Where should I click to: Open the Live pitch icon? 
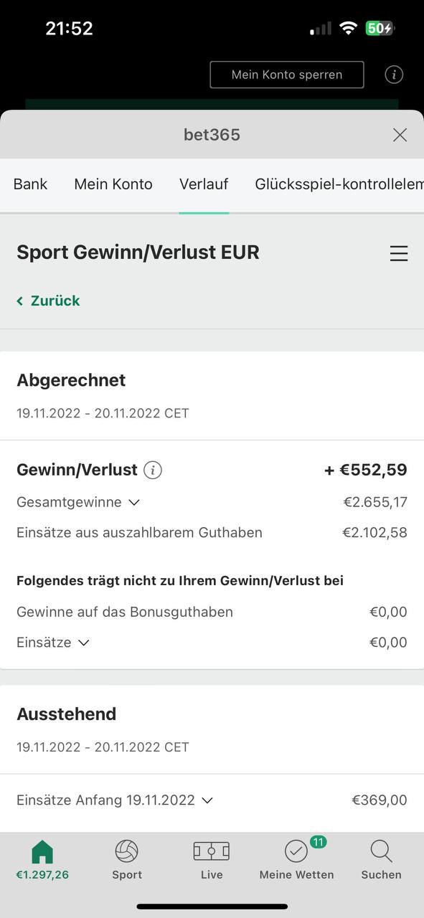(x=212, y=851)
